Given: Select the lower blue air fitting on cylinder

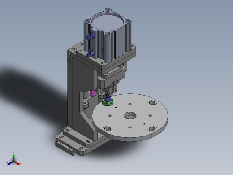Looking at the screenshot, I should (x=91, y=53).
